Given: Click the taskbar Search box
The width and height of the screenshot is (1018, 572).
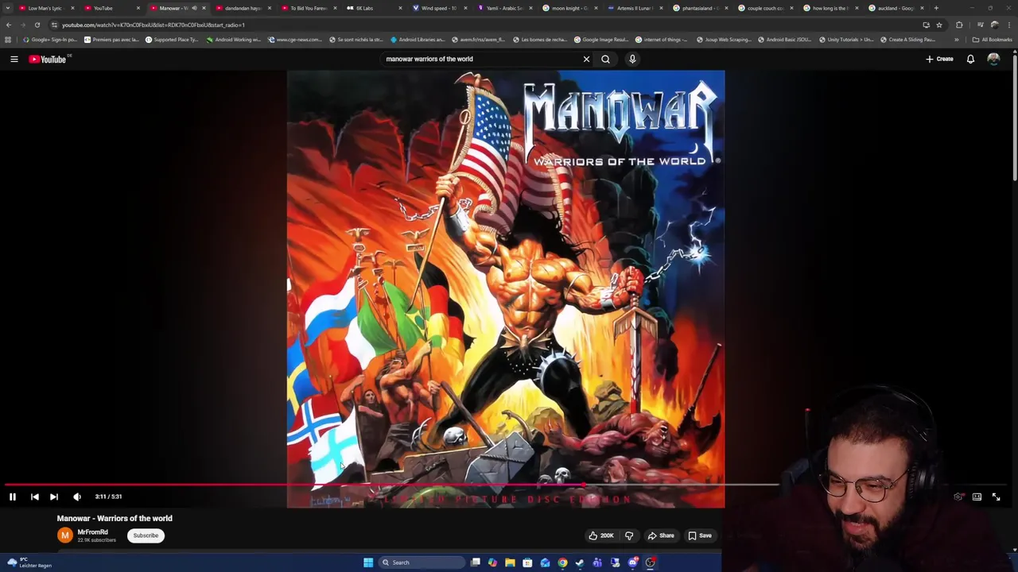Looking at the screenshot, I should pos(421,562).
